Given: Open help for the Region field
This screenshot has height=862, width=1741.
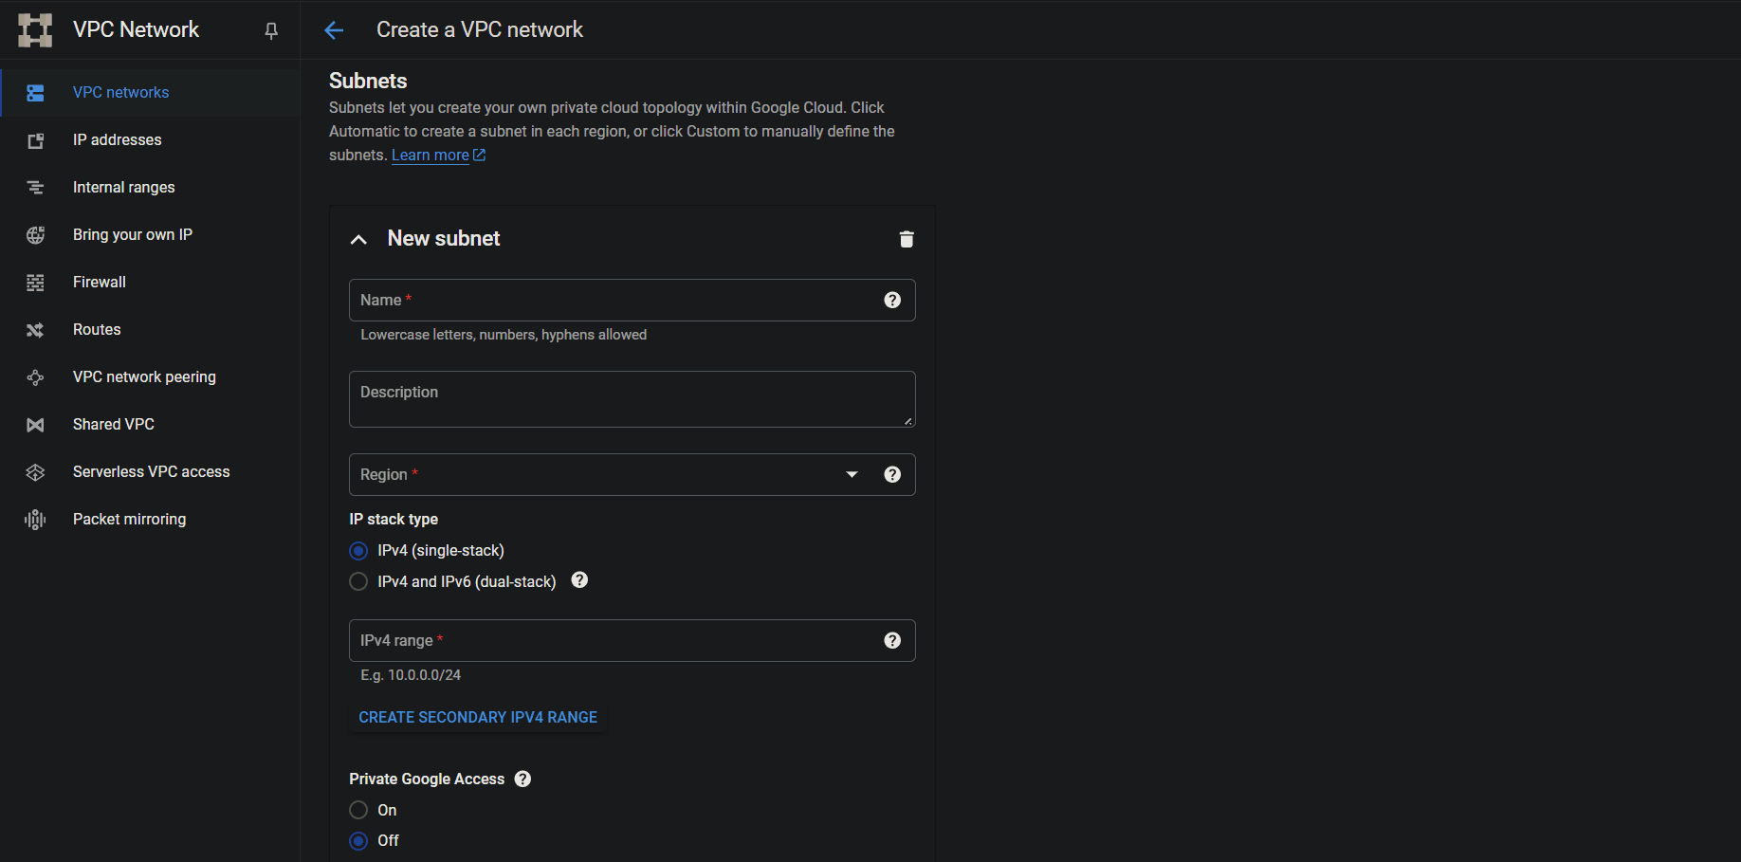Looking at the screenshot, I should (x=892, y=474).
